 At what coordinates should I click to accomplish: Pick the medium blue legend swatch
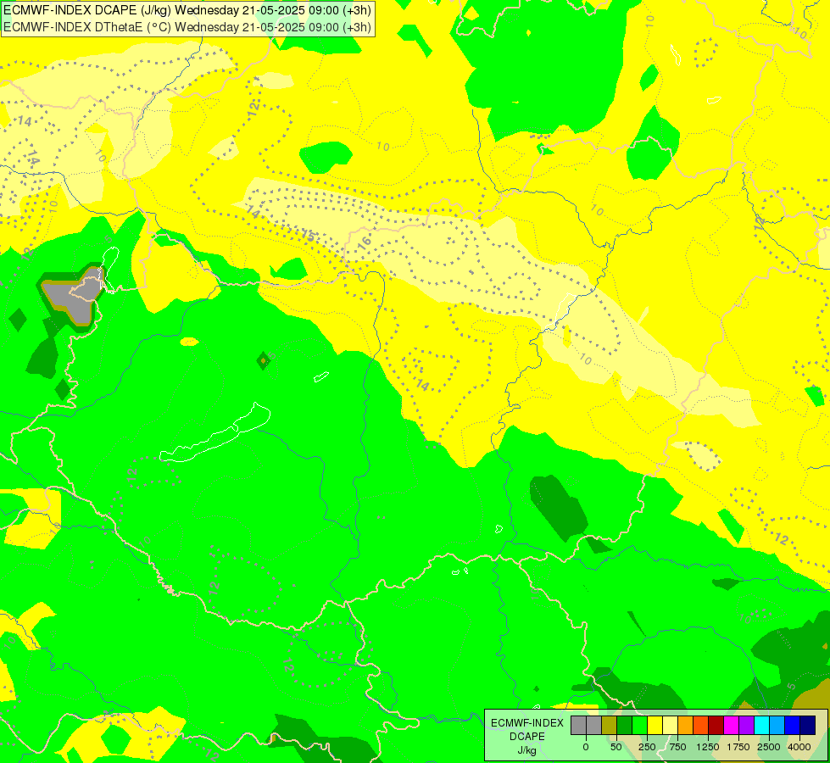tap(793, 725)
